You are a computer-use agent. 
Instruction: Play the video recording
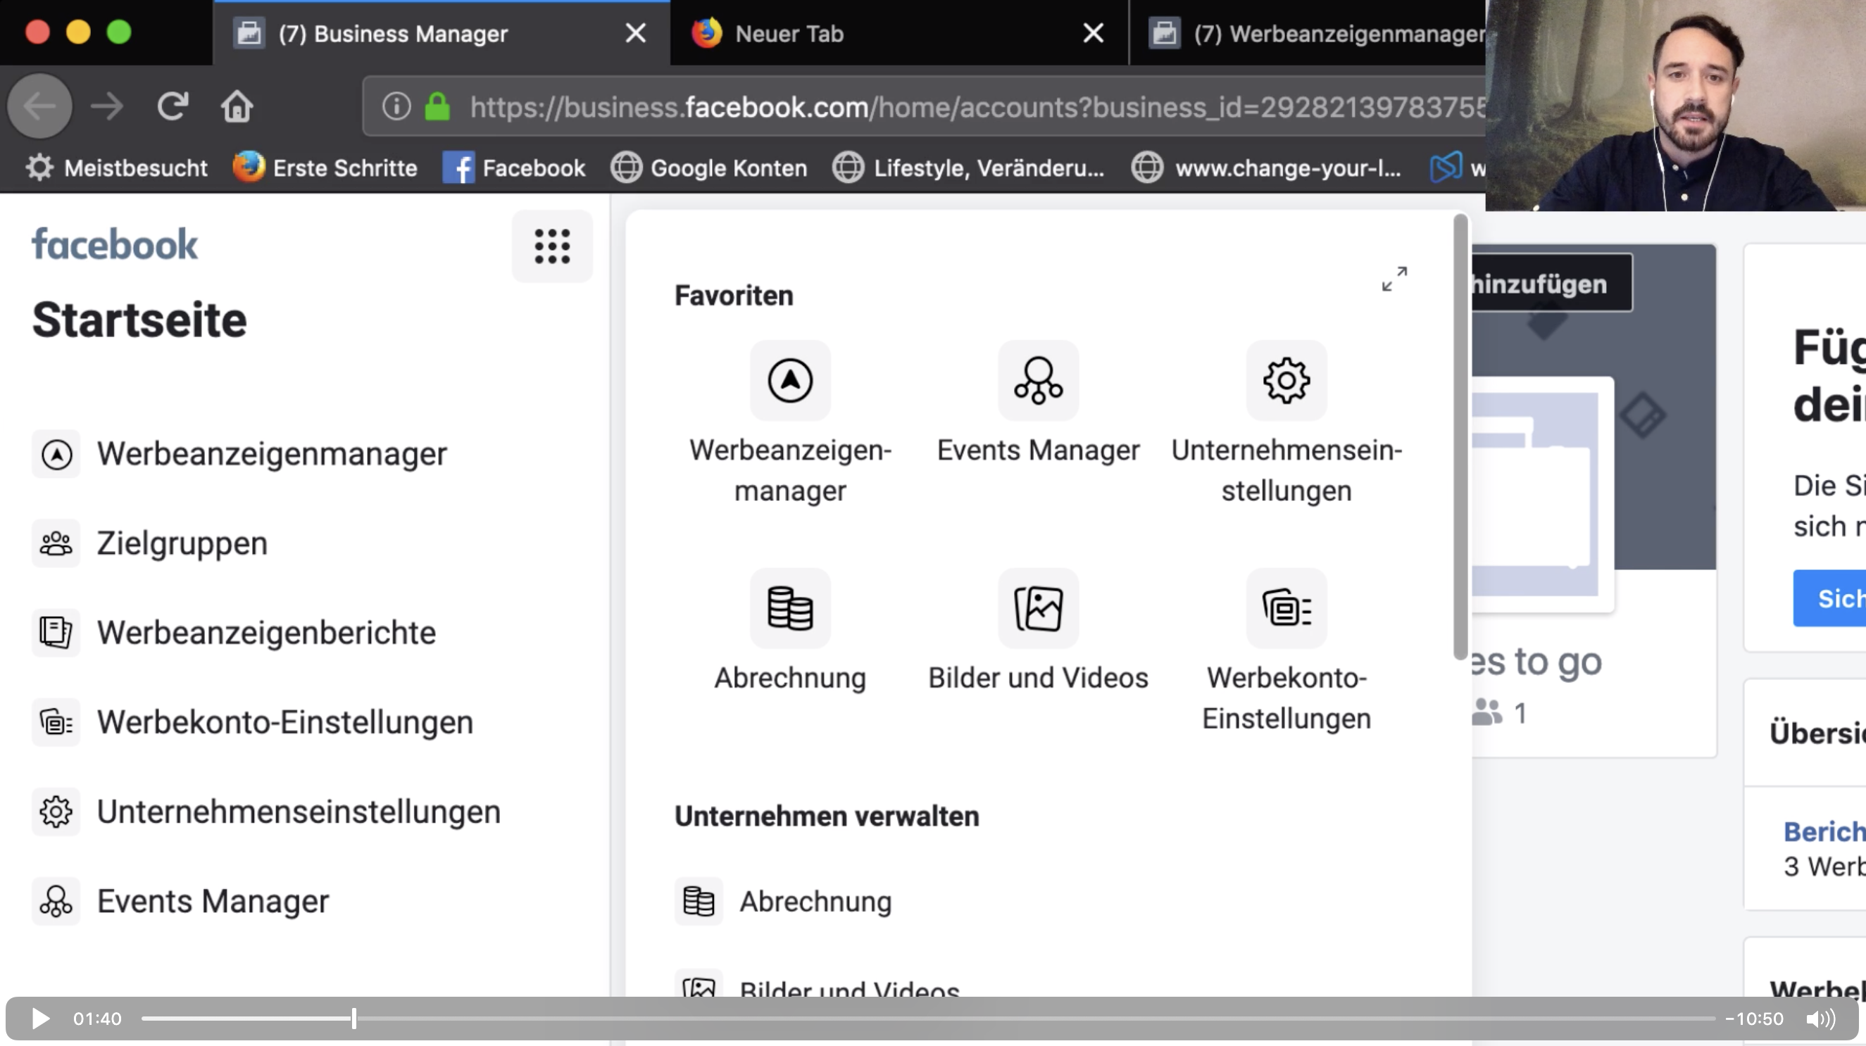point(41,1019)
